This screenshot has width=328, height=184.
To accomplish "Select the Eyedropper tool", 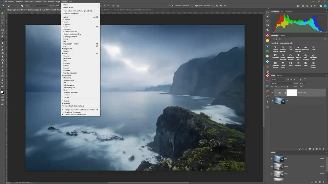I will [x=3, y=33].
